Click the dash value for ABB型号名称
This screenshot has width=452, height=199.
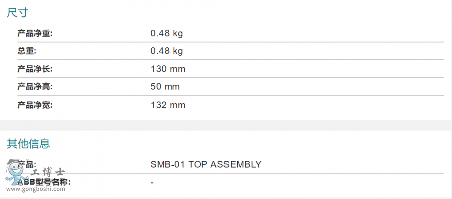click(x=152, y=183)
